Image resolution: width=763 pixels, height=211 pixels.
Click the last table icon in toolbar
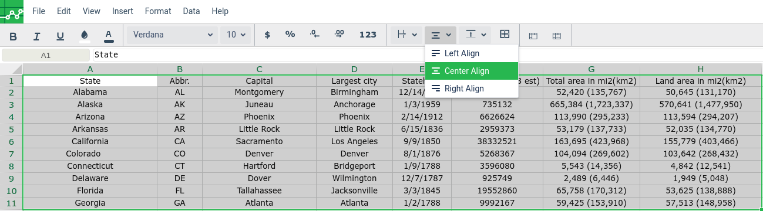click(556, 36)
